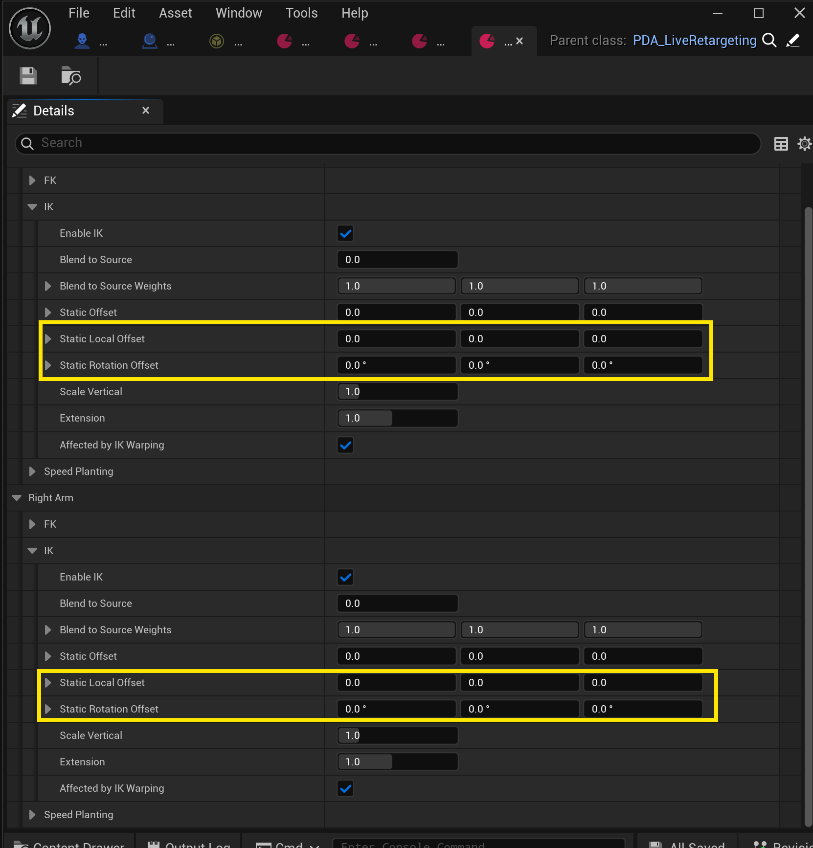Click the Save asset floppy disk icon
This screenshot has width=813, height=848.
pos(28,76)
